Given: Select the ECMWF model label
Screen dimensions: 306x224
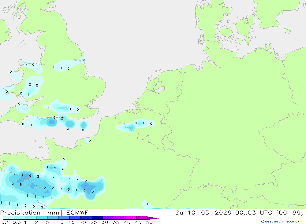Looking at the screenshot, I should tap(77, 213).
